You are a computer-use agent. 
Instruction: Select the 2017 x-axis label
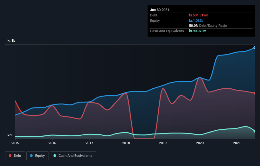pos(89,143)
